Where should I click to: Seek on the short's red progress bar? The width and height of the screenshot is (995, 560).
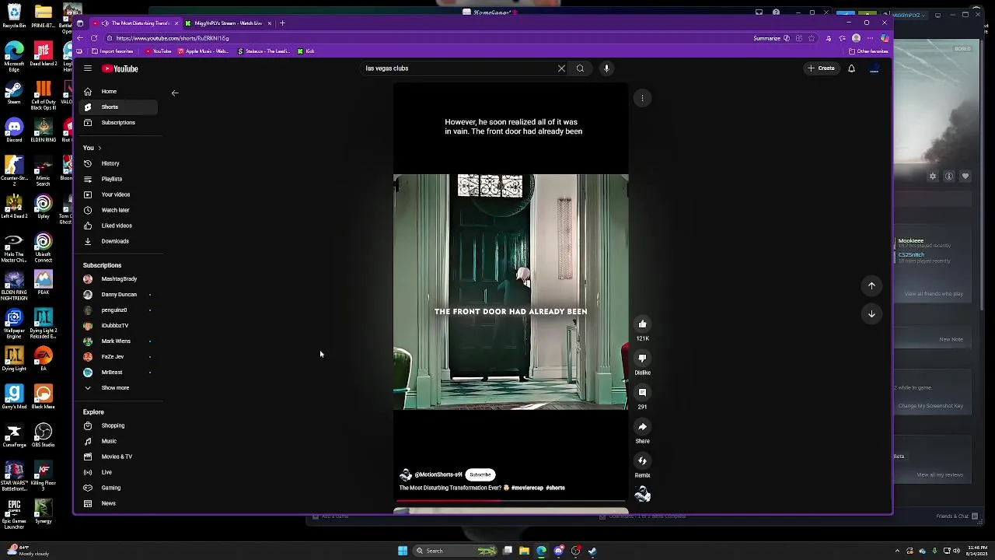pos(511,501)
